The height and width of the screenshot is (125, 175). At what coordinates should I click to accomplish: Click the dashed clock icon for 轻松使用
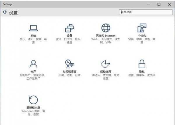[106, 64]
